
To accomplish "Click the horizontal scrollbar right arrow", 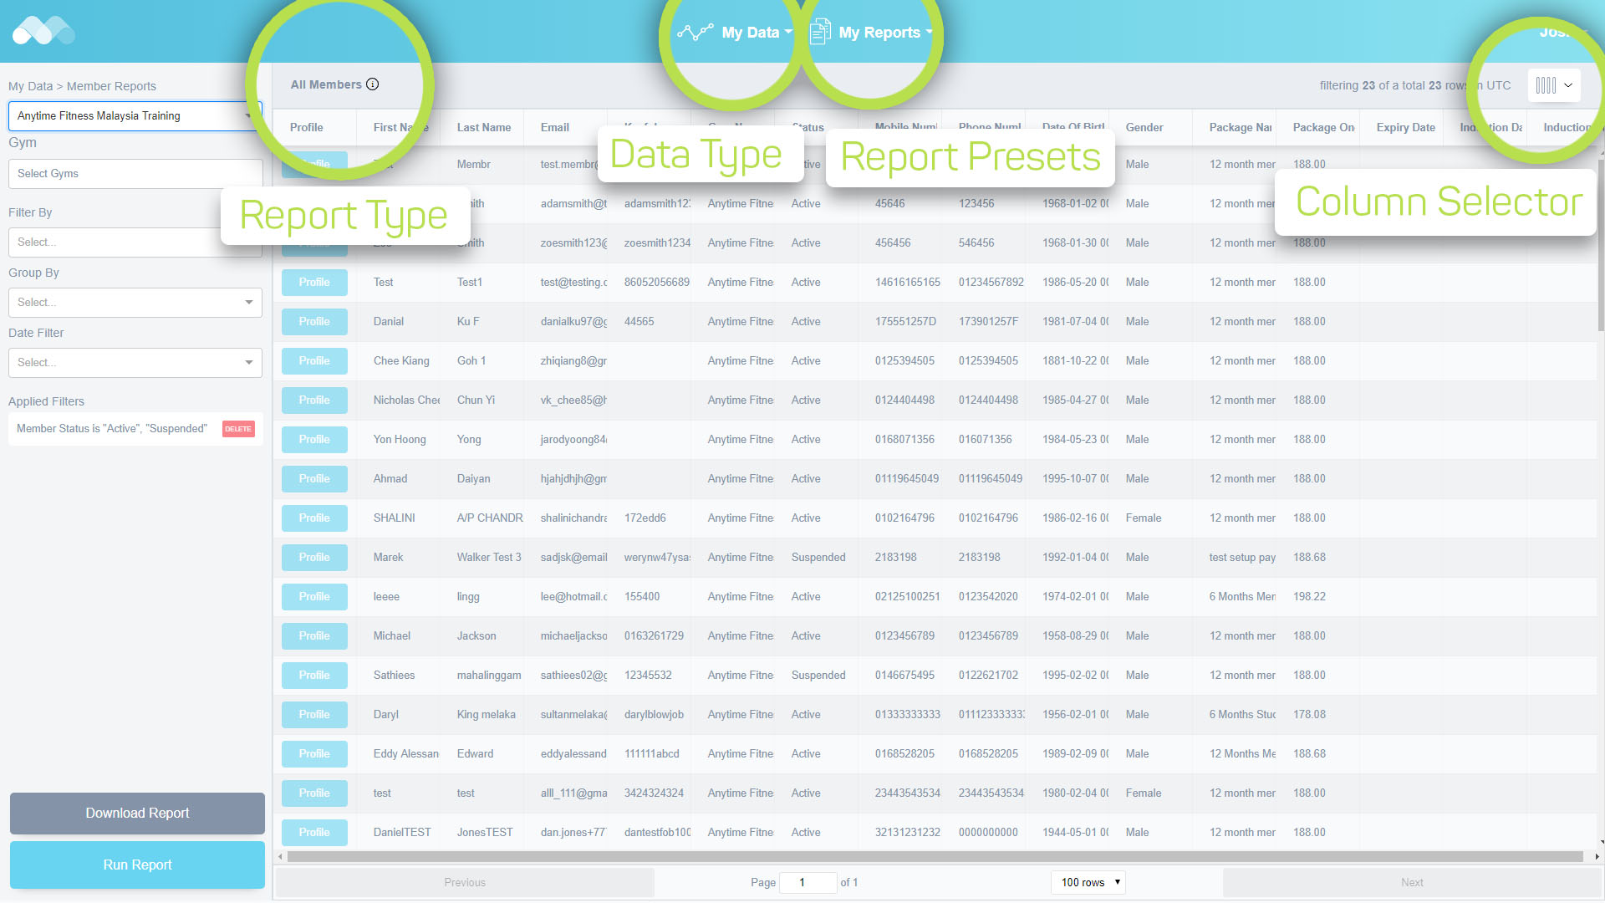I will [1597, 856].
